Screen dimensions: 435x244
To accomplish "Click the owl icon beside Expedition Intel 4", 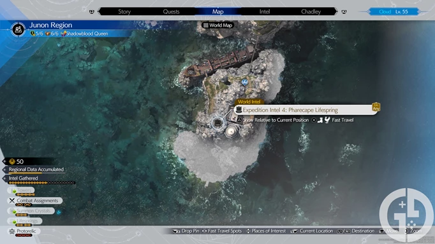I will click(x=239, y=110).
